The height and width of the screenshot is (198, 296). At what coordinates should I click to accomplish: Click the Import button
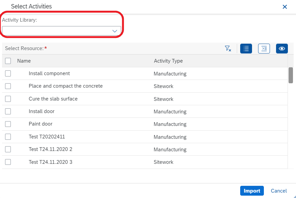click(252, 191)
